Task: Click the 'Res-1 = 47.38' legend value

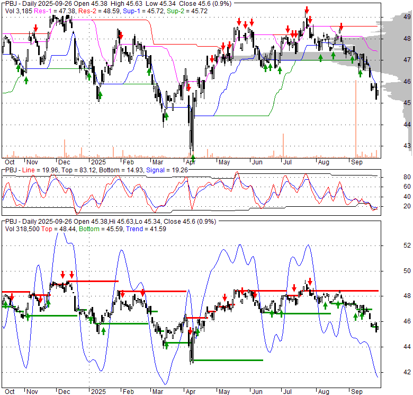Action: (x=55, y=11)
